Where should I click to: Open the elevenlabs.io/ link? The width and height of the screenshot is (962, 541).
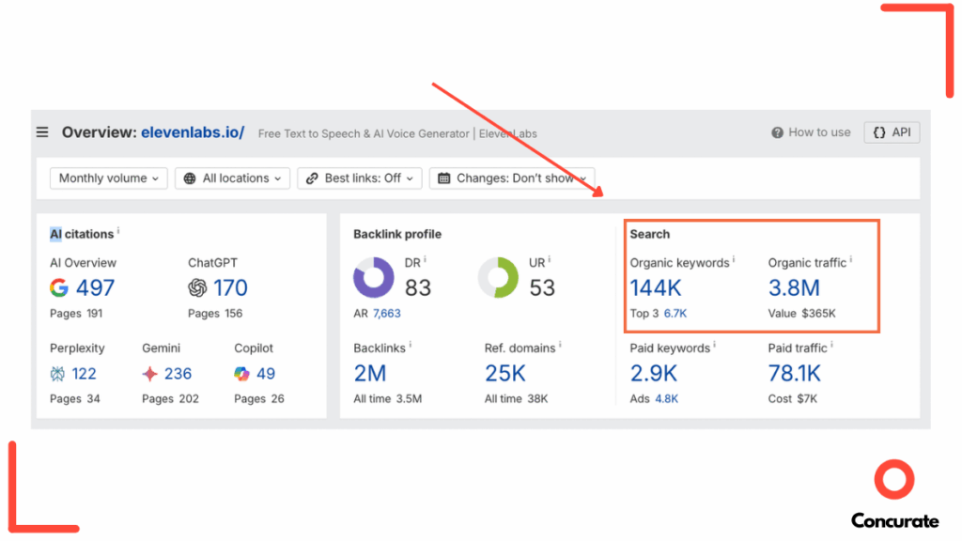tap(193, 132)
